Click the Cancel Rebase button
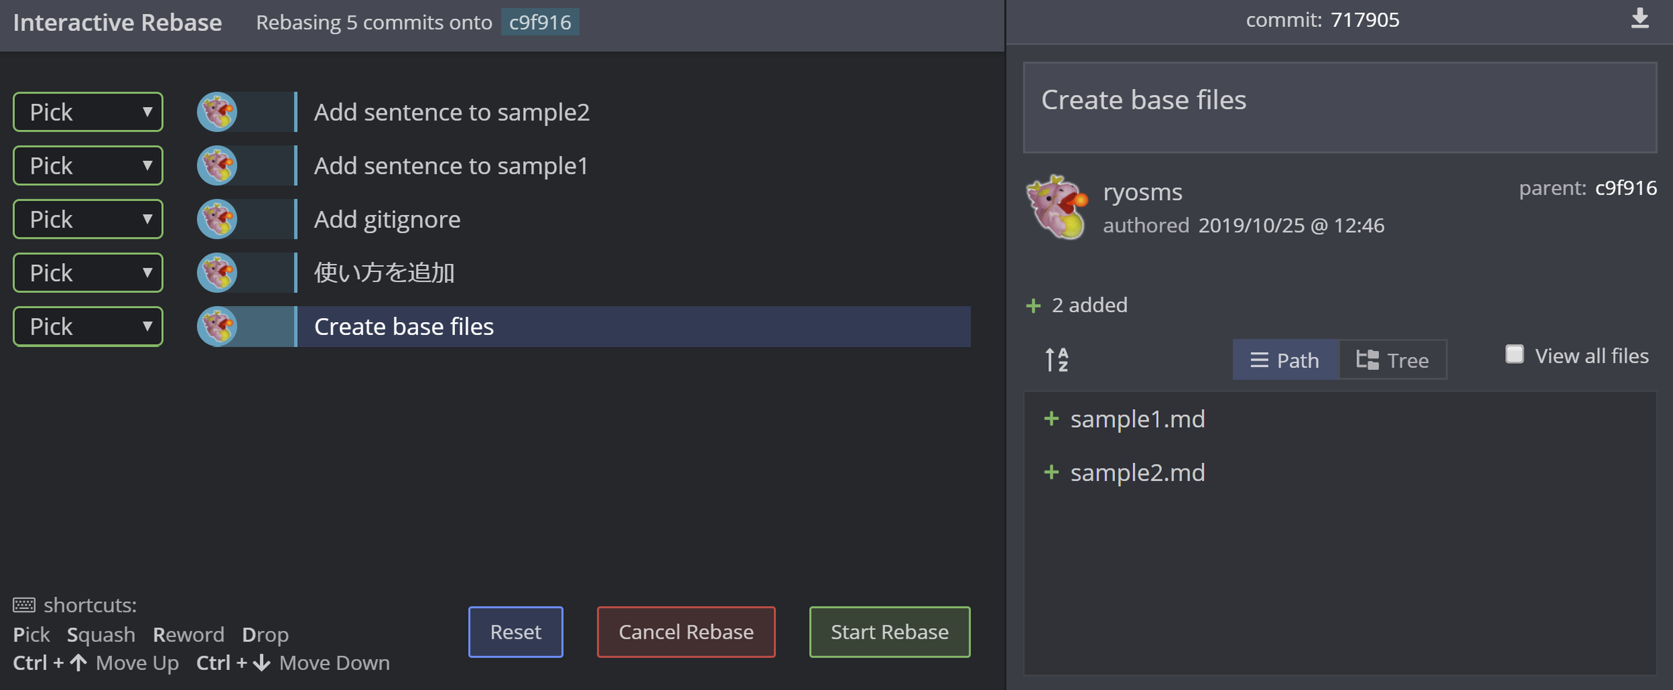 coord(686,632)
